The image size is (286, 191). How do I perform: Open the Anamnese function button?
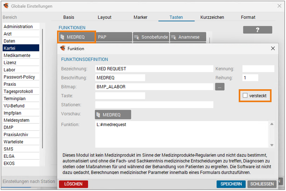pos(188,37)
